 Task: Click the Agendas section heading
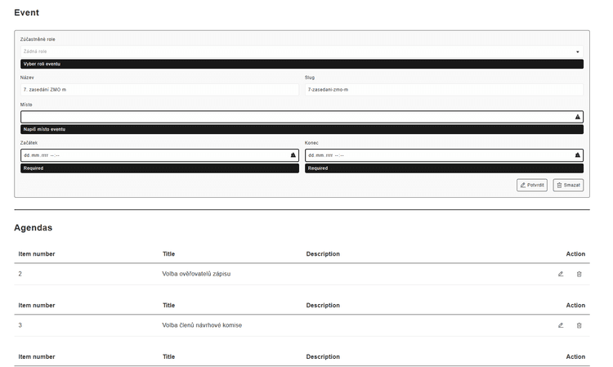click(x=34, y=228)
